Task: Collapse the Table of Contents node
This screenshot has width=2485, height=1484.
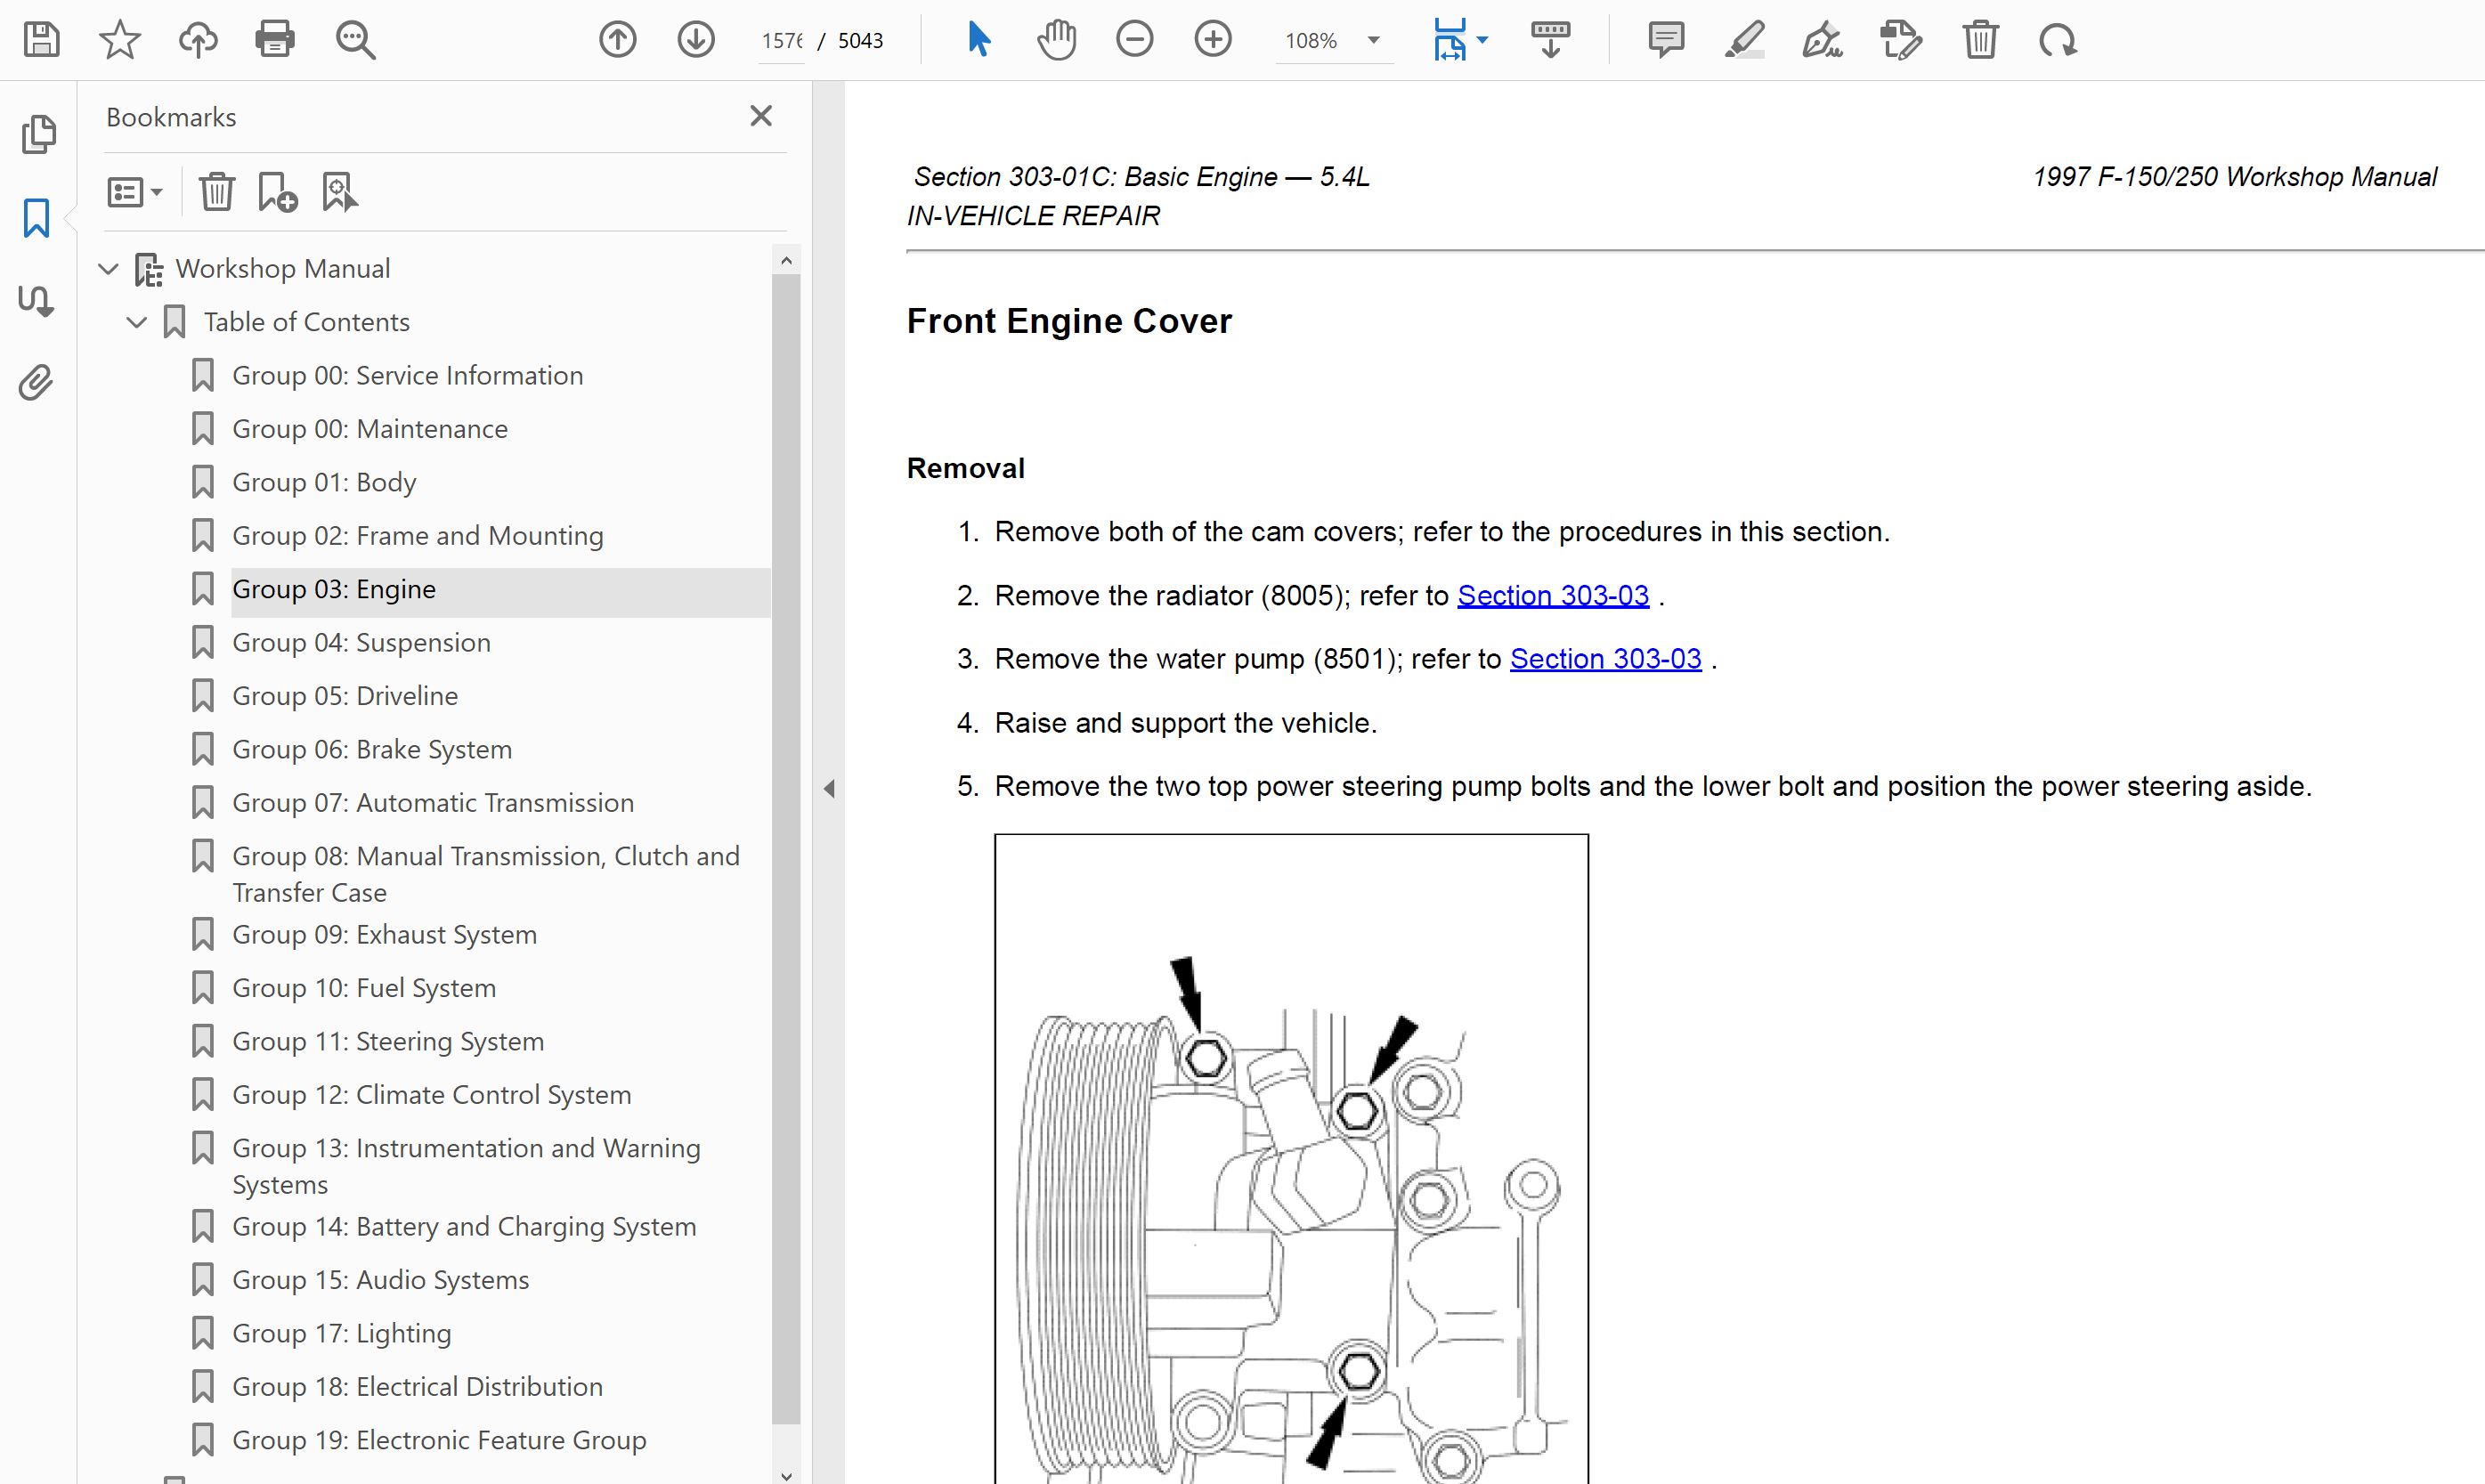Action: coord(137,322)
